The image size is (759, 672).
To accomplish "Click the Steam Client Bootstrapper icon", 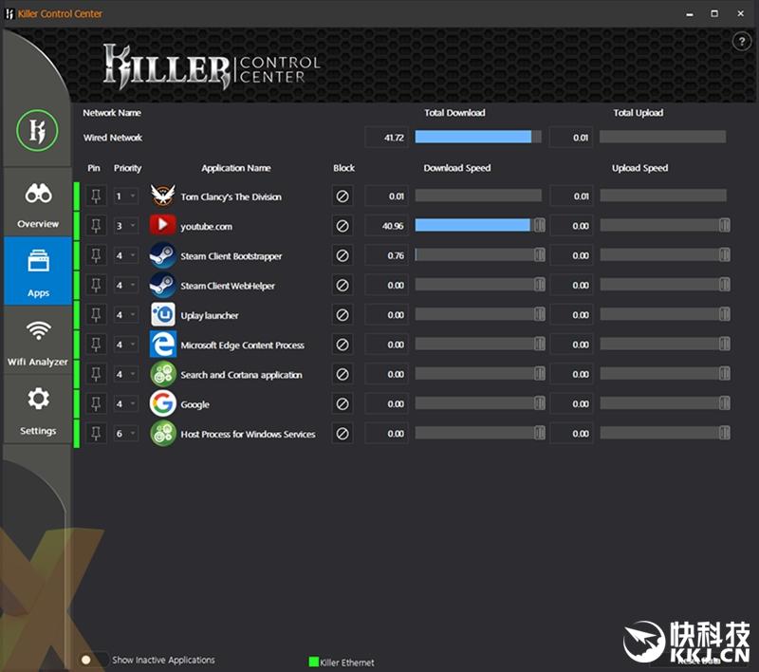I will pyautogui.click(x=162, y=255).
